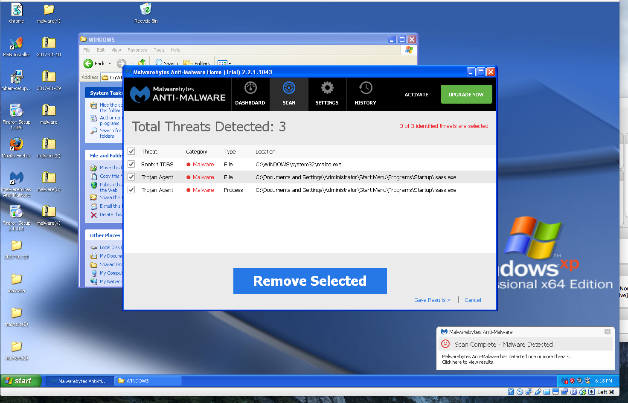Toggle the Folders pane in Explorer

(x=197, y=63)
